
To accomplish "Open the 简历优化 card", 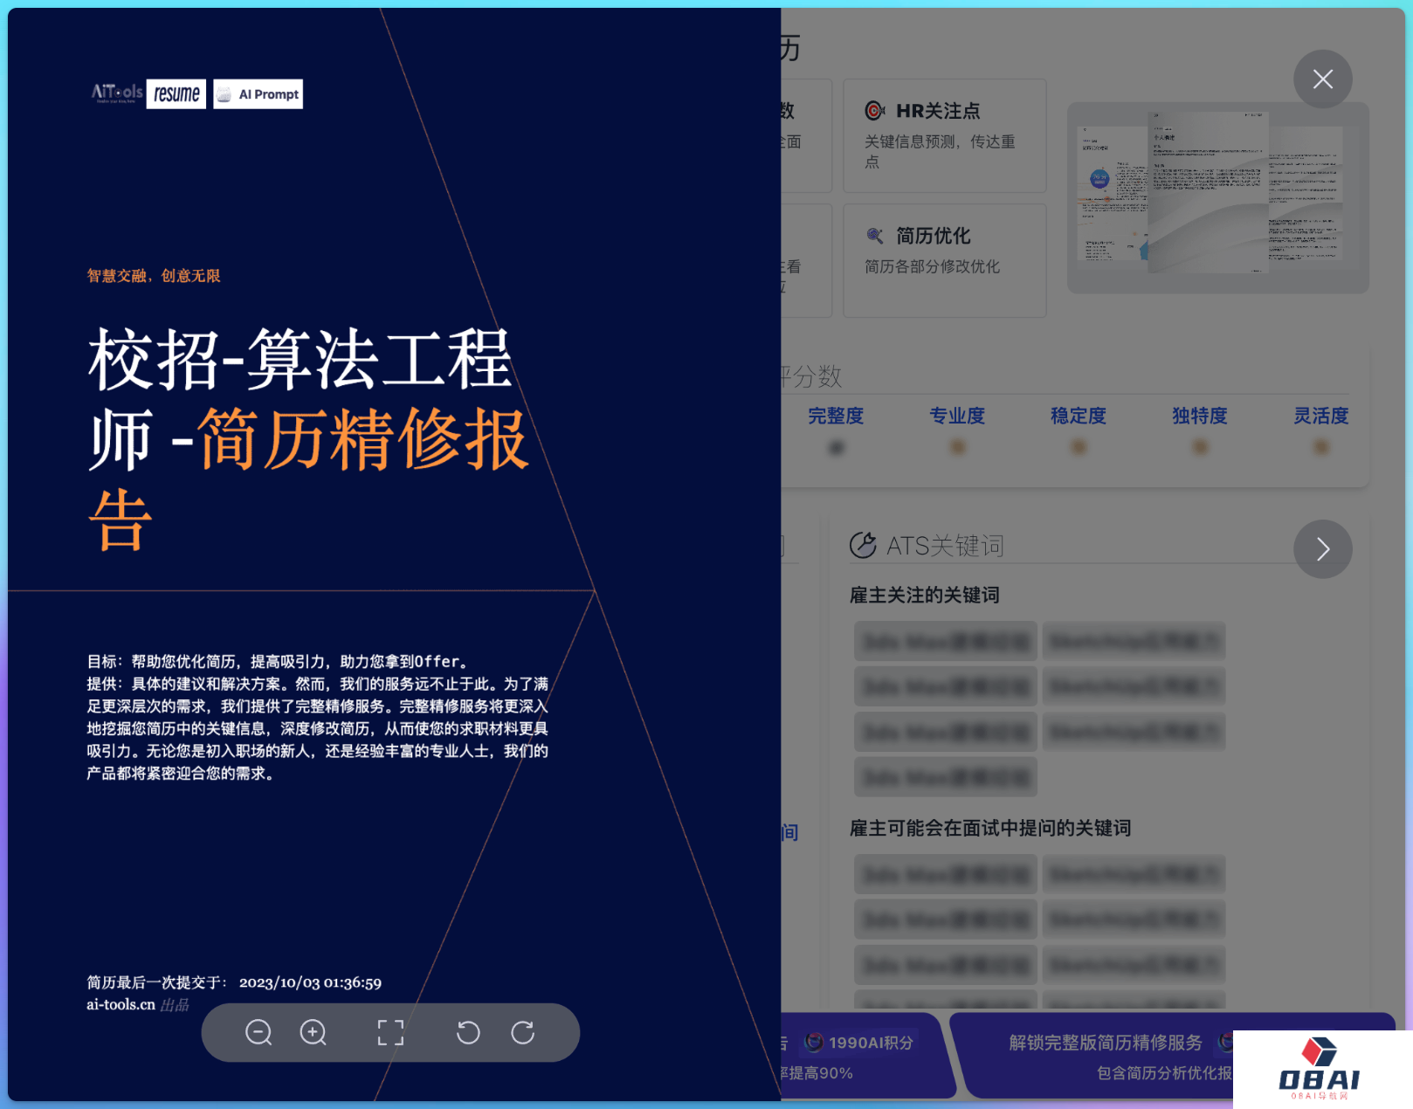I will point(944,260).
